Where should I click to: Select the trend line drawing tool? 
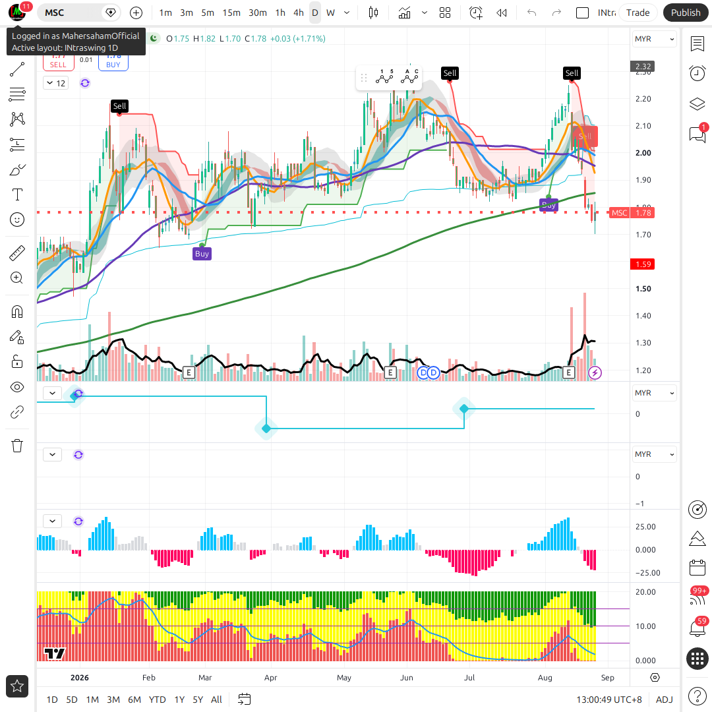[x=17, y=69]
